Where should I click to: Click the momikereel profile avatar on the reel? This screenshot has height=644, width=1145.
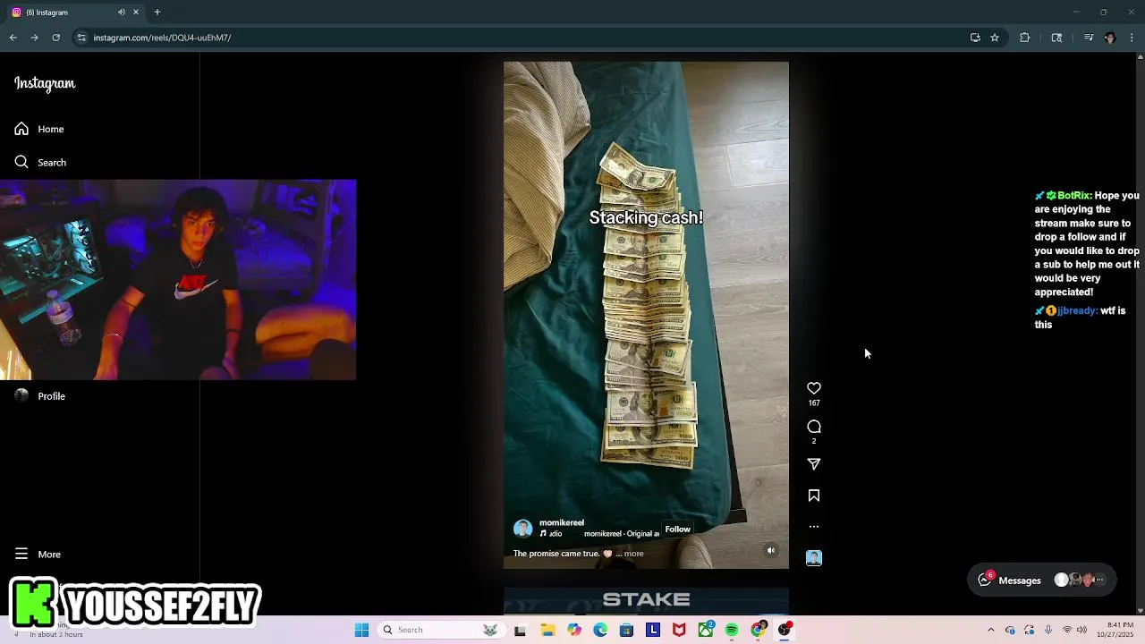point(523,529)
